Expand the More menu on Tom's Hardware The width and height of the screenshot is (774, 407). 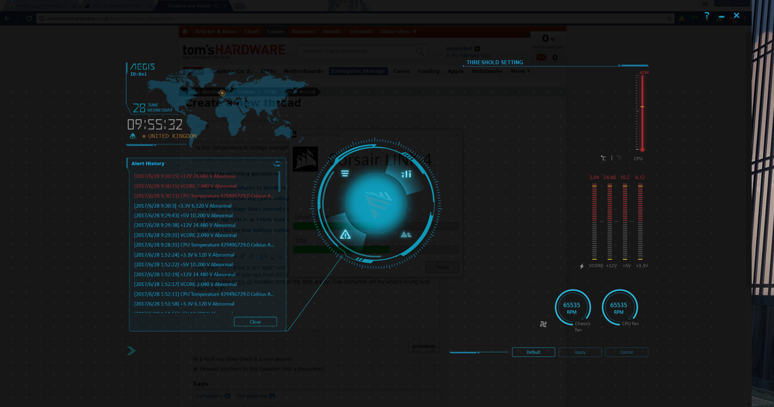pyautogui.click(x=520, y=71)
